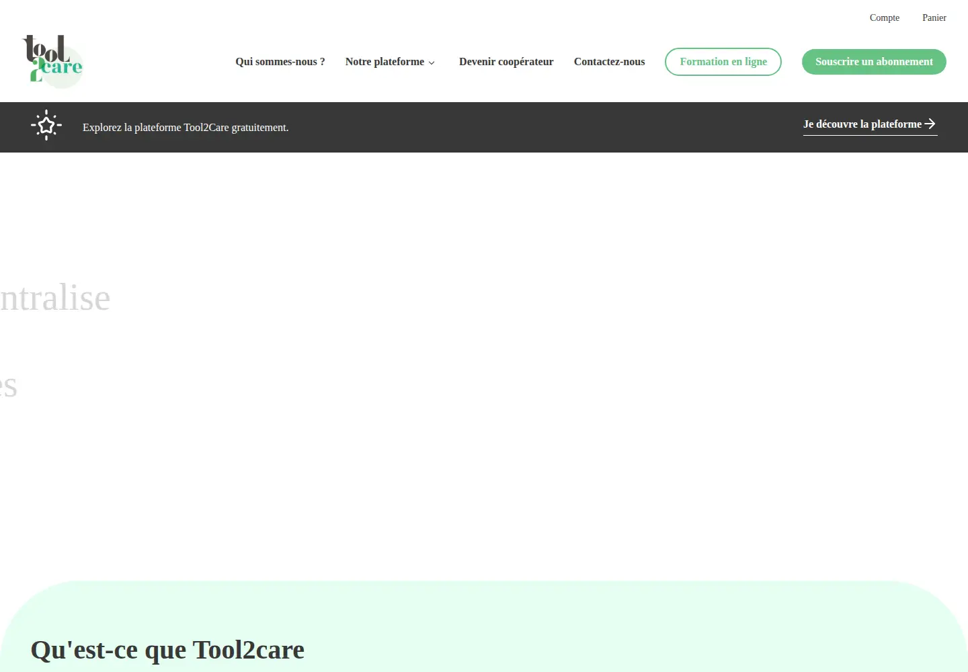
Task: Click Souscrire un abonnement button
Action: point(874,62)
